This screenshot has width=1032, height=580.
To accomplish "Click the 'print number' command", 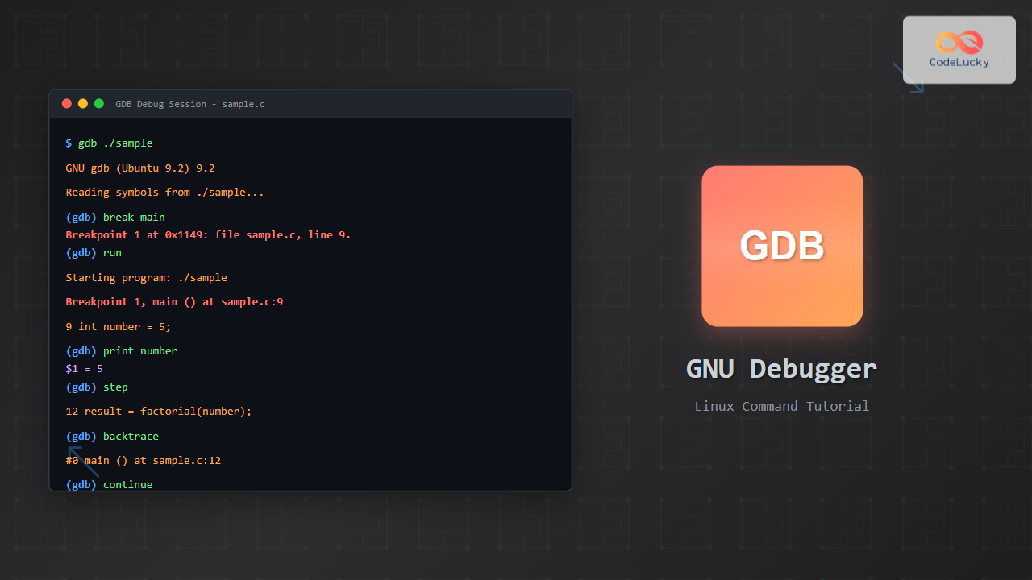I will (x=139, y=351).
